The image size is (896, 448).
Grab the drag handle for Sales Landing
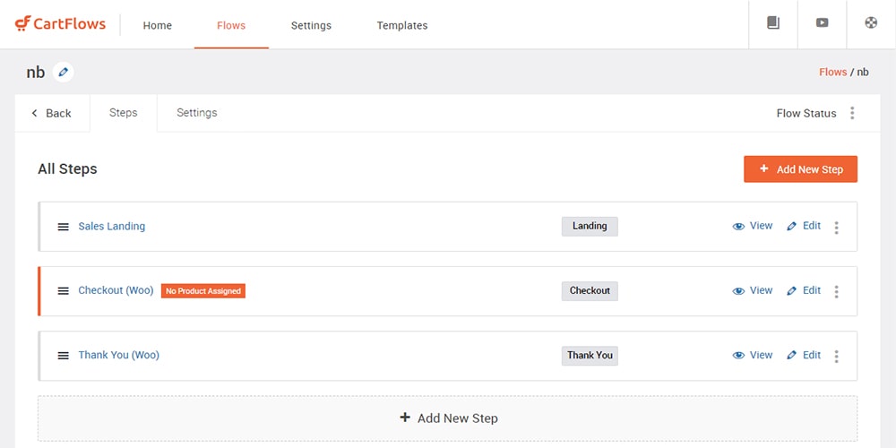(63, 227)
